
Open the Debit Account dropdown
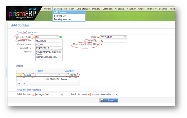pyautogui.click(x=61, y=94)
